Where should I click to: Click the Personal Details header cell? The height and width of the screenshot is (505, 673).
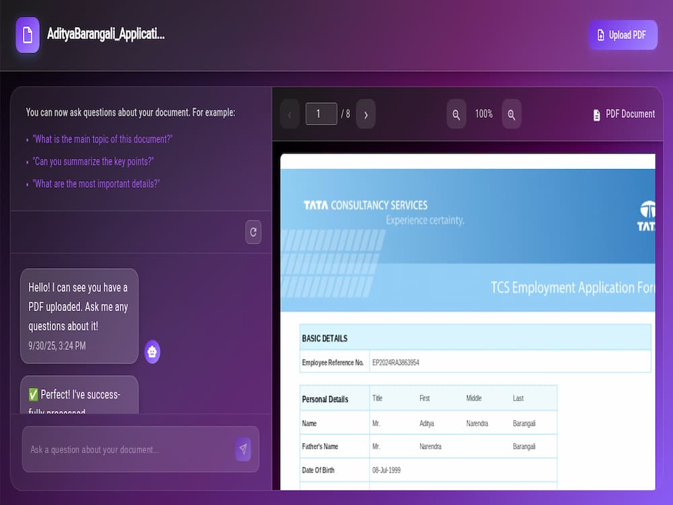tap(334, 399)
